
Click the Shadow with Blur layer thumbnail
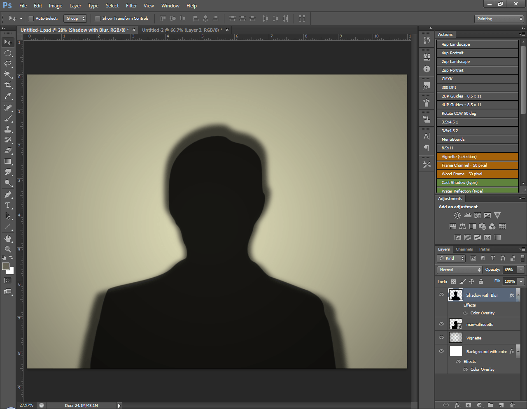click(455, 295)
